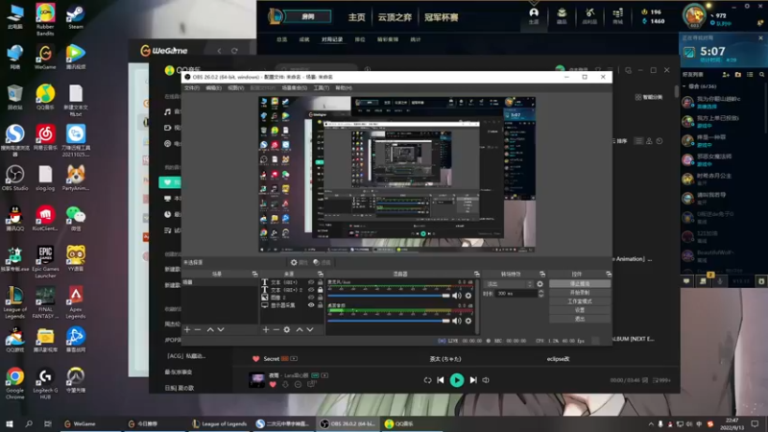Toggle visibility of 图像 2 source

[x=311, y=298]
